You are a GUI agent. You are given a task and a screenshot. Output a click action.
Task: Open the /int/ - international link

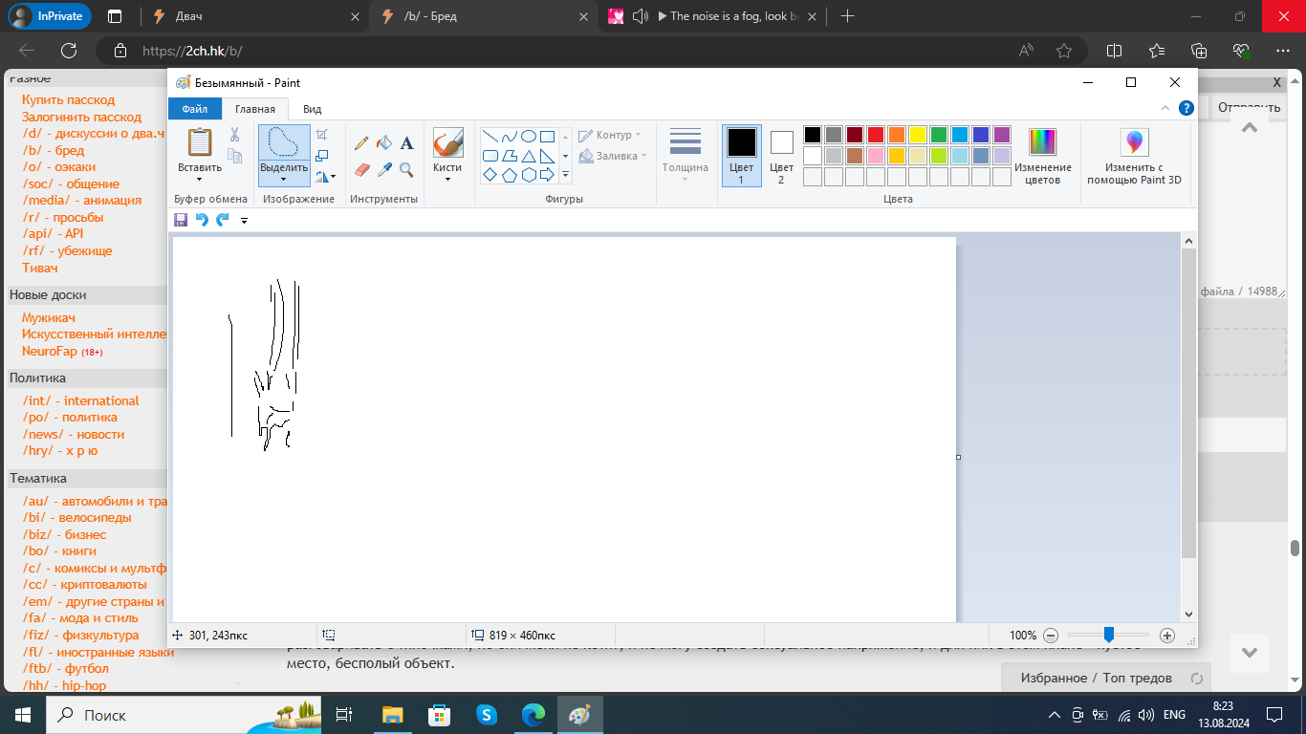80,400
